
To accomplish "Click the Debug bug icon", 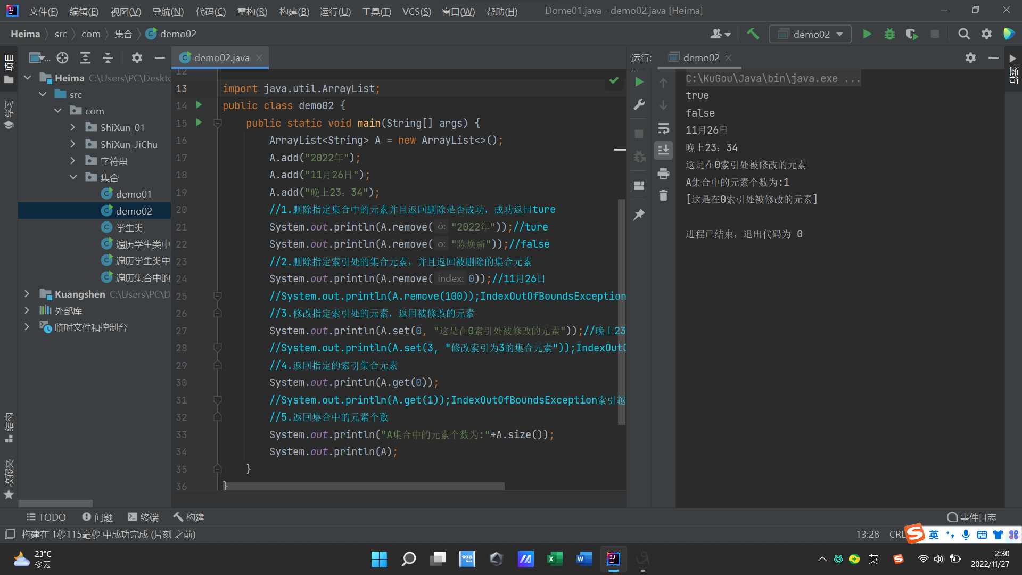I will tap(889, 34).
